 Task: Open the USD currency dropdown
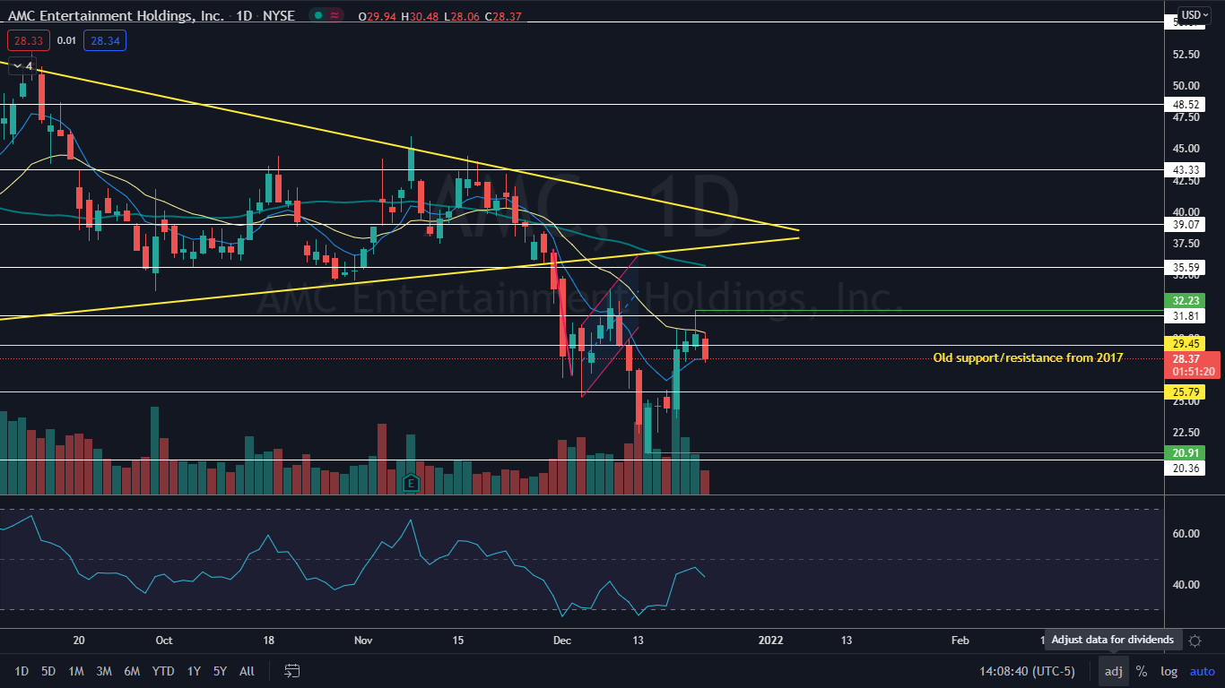pos(1195,14)
